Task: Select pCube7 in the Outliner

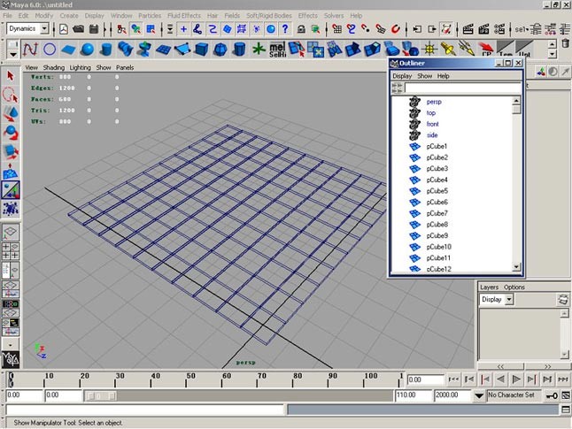Action: (x=437, y=213)
